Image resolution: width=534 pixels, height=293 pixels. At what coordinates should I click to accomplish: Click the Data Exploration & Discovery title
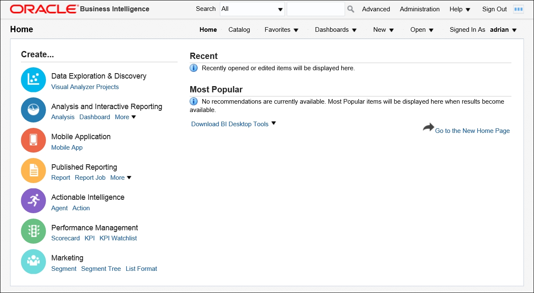(x=99, y=76)
